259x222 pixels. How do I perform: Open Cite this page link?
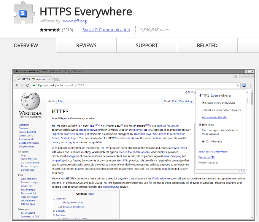[28, 204]
